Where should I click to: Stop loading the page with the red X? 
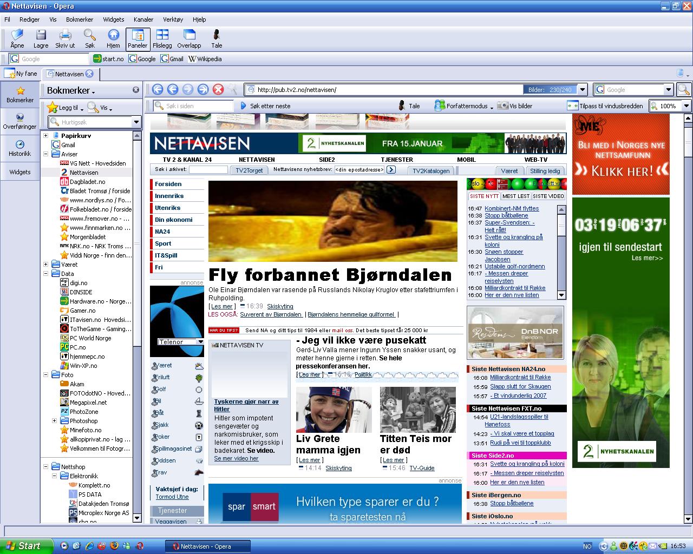[x=218, y=89]
